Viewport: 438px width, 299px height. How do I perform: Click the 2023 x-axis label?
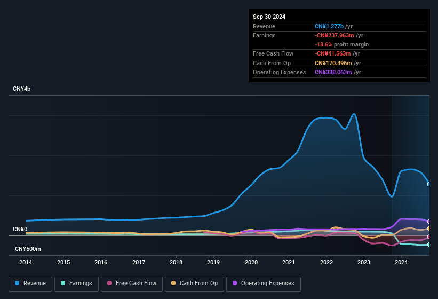(364, 262)
